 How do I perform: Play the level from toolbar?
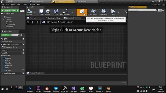[x=114, y=12]
